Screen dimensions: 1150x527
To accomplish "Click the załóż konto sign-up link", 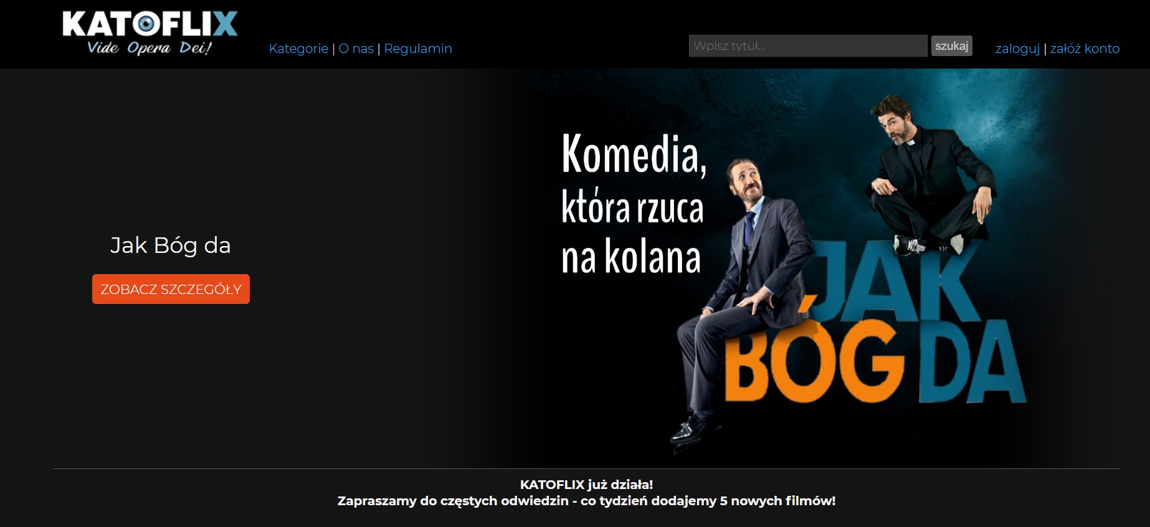I will [x=1085, y=49].
